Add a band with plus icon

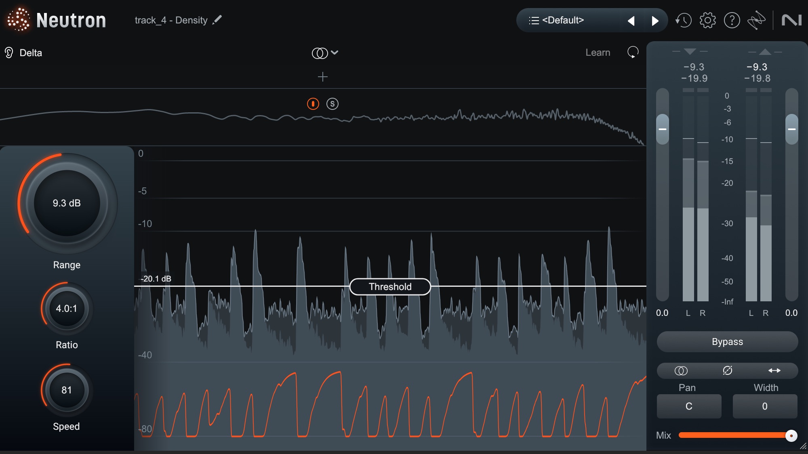322,77
